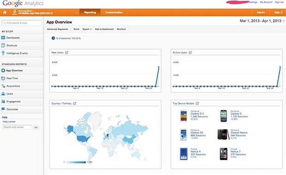Click the Galaxy Nexus phone image

(223, 135)
